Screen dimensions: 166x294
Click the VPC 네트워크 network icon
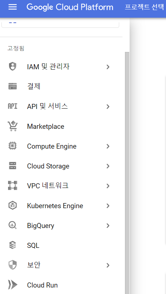point(13,186)
